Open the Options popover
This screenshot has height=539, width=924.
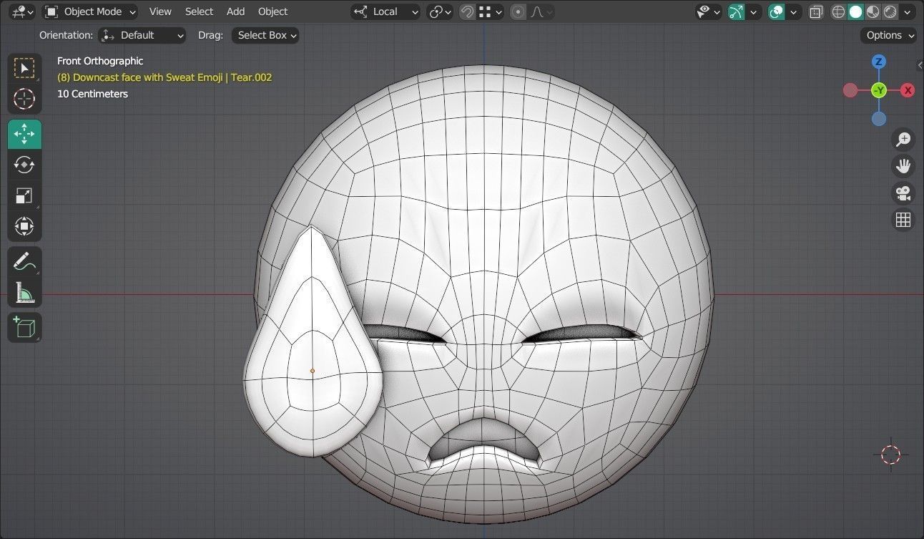pos(889,35)
